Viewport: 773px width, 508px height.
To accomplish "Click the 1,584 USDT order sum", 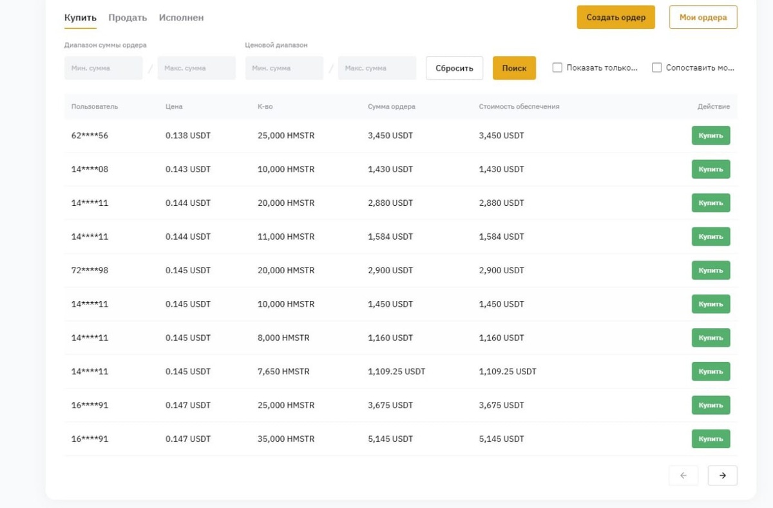I will (x=390, y=237).
